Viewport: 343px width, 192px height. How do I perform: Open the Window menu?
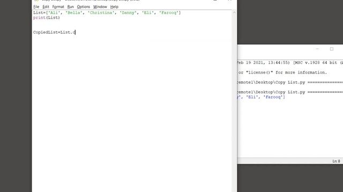[100, 7]
